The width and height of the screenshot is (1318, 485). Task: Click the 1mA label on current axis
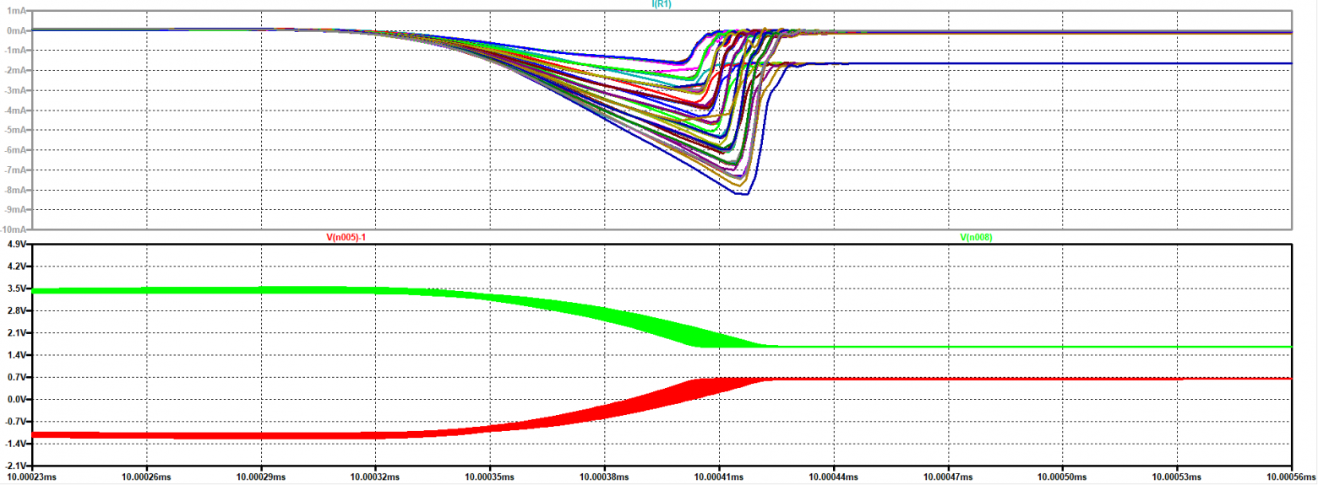click(x=17, y=10)
